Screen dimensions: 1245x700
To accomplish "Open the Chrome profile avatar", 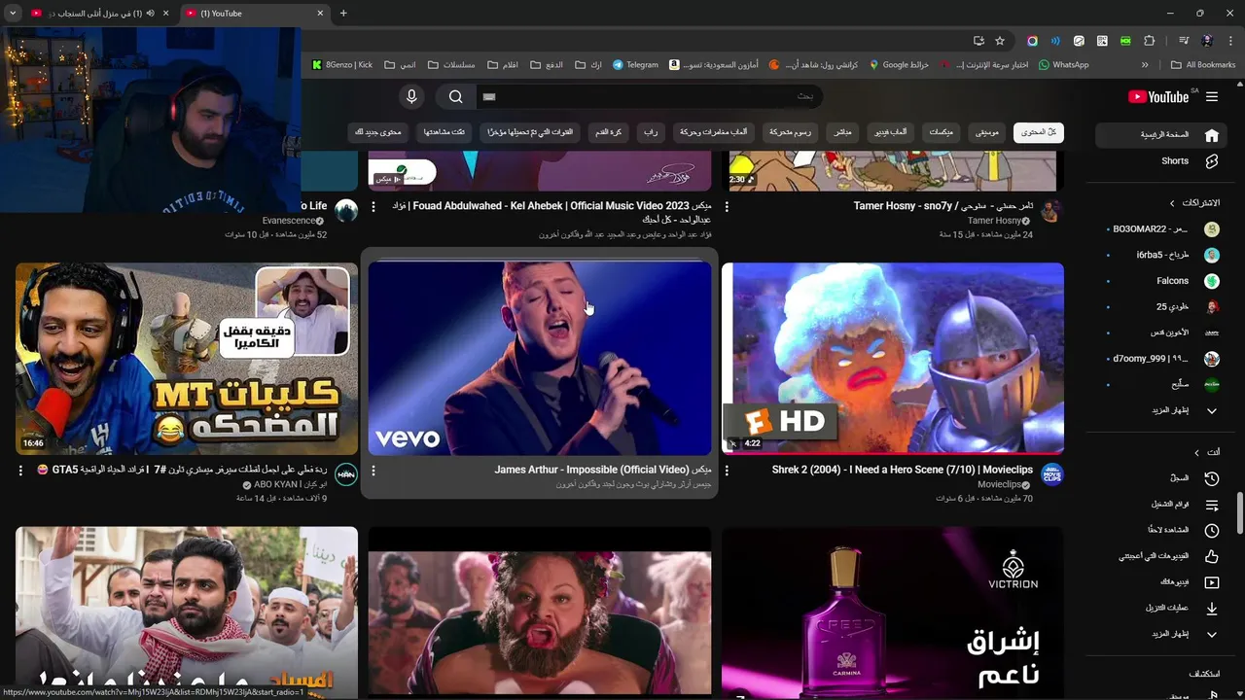I will [1207, 41].
